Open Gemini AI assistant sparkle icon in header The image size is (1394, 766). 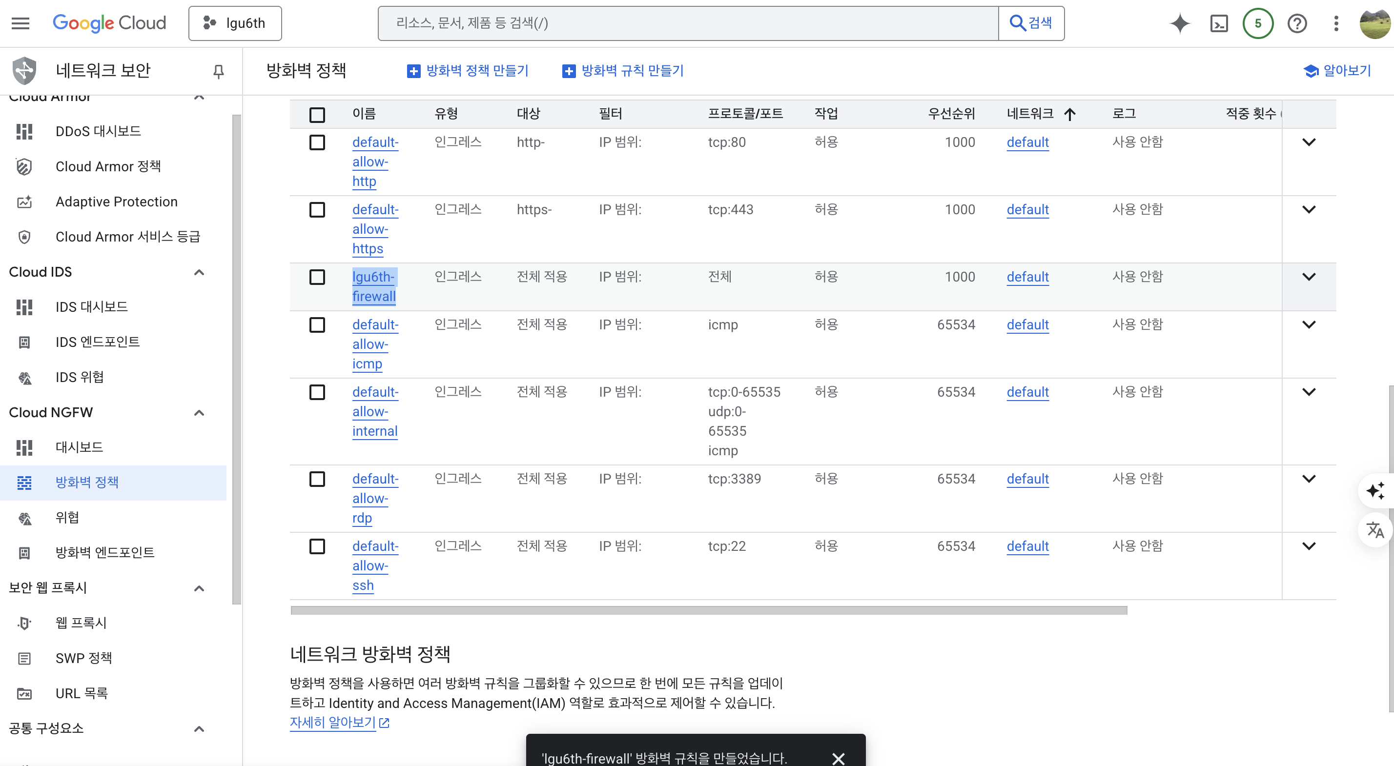click(1180, 23)
